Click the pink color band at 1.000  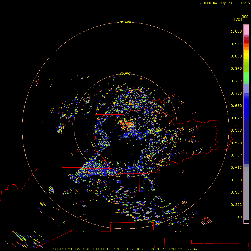tap(246, 30)
